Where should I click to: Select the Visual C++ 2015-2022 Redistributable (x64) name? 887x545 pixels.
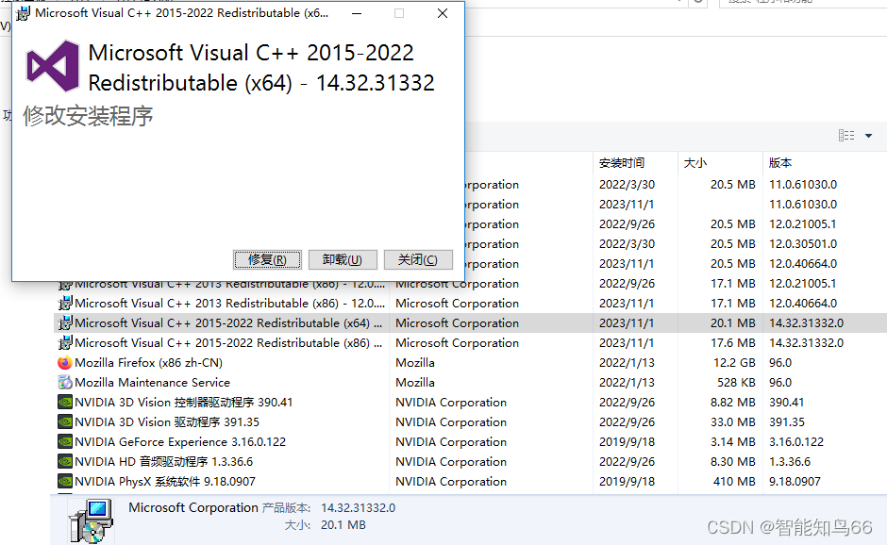coord(228,322)
